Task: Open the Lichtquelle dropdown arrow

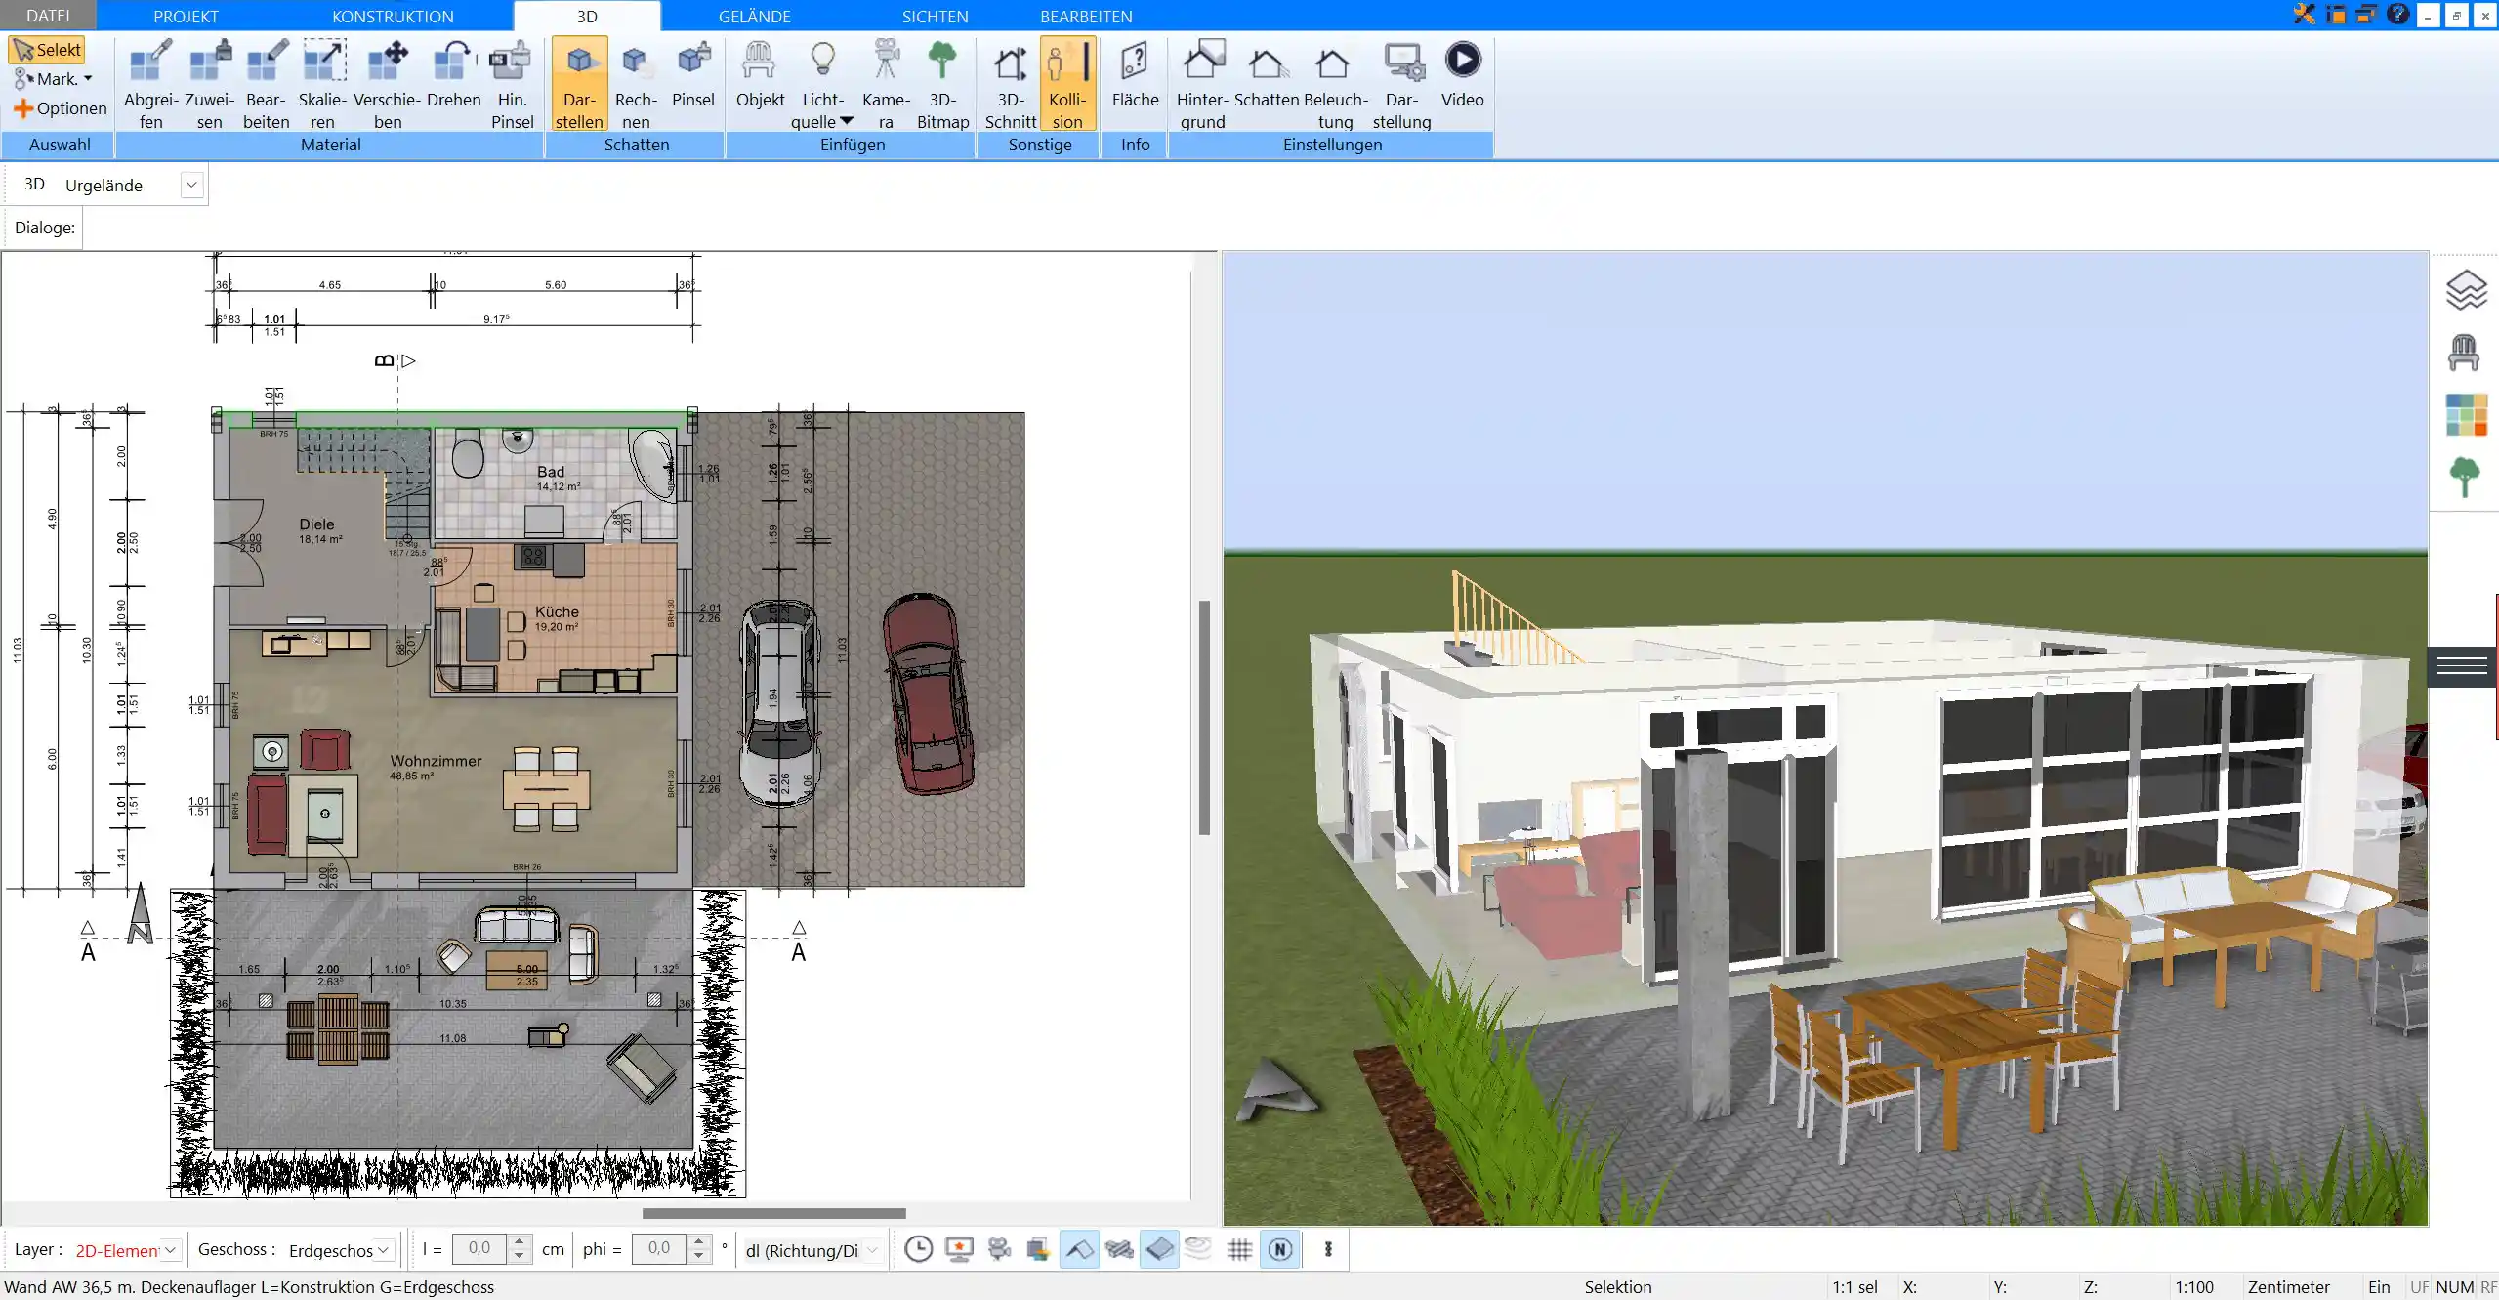Action: (x=846, y=121)
